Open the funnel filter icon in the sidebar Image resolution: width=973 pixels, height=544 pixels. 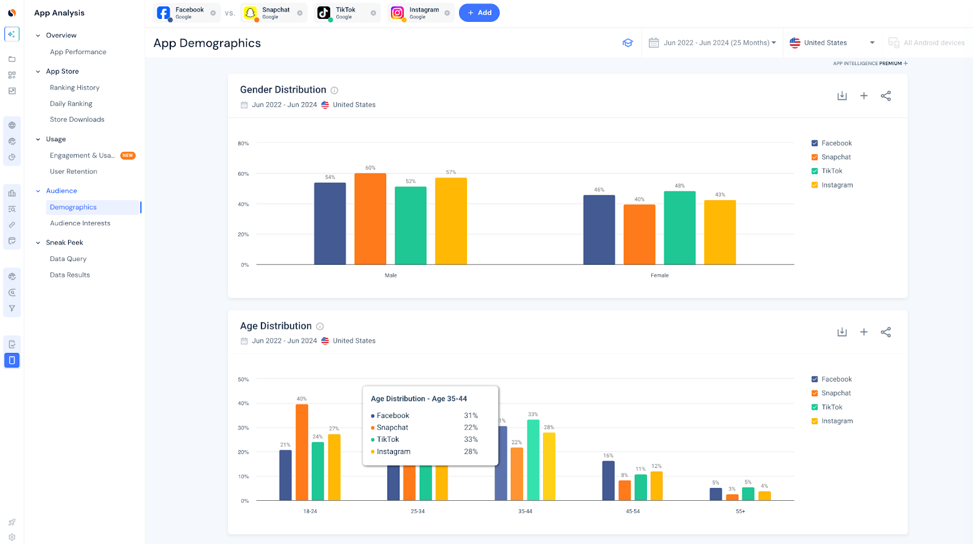tap(12, 309)
